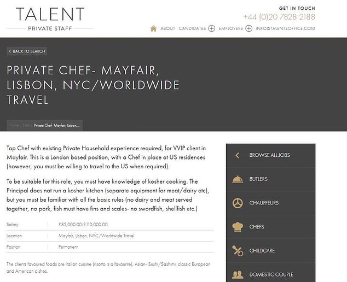Select the Butlers cloche icon
347x282 pixels.
tap(238, 179)
